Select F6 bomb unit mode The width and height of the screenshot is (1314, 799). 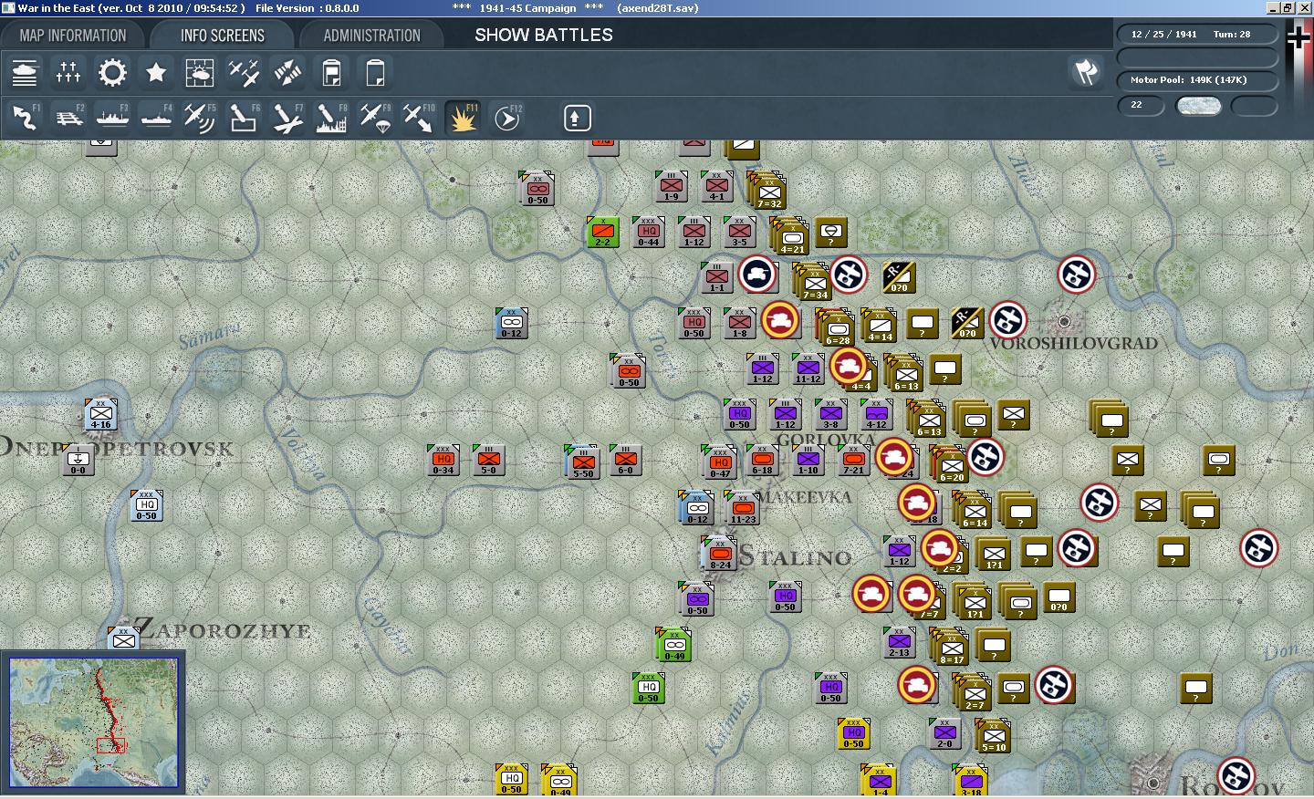click(x=244, y=118)
